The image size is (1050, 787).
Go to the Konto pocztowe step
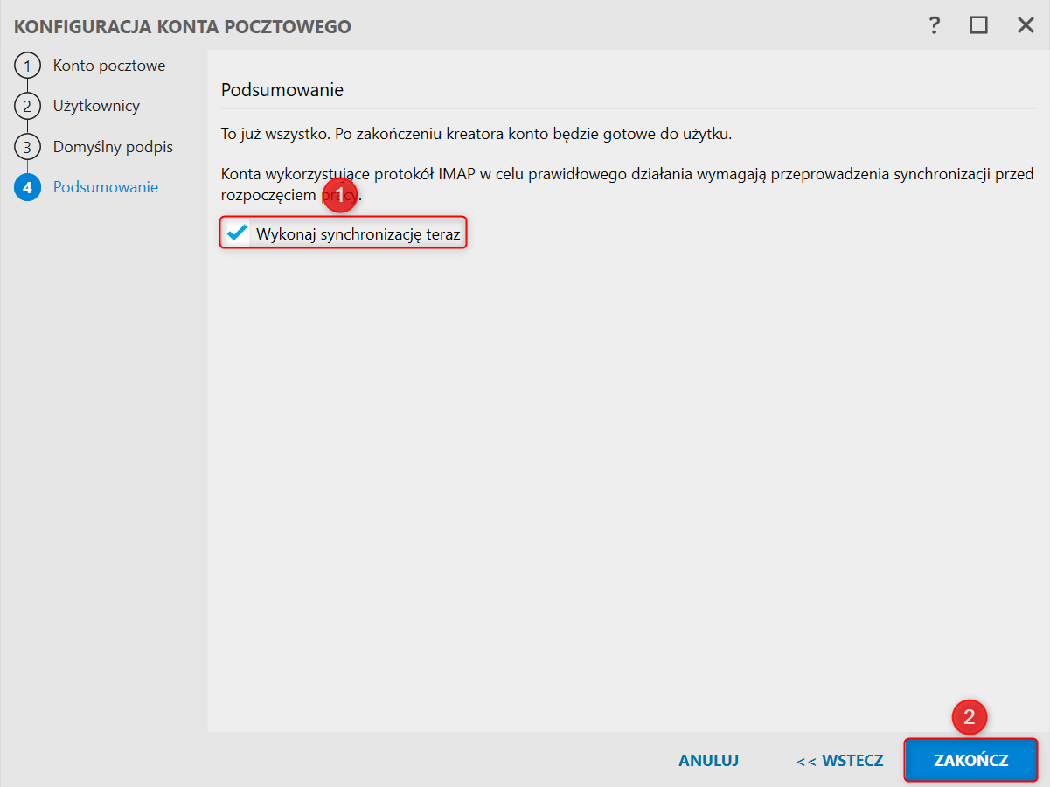click(x=108, y=66)
